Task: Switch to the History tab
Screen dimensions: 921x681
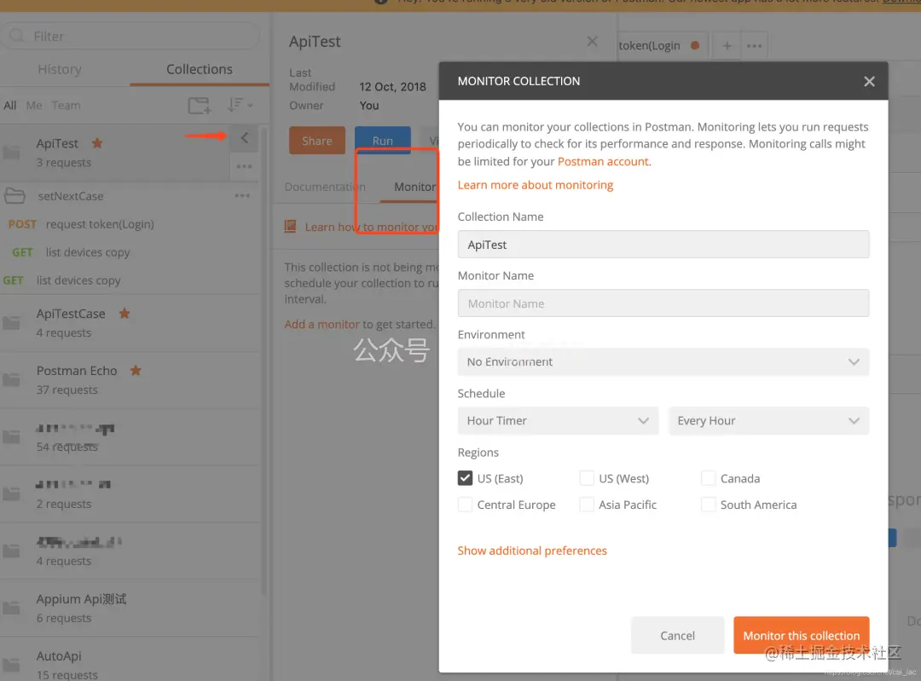Action: point(60,69)
